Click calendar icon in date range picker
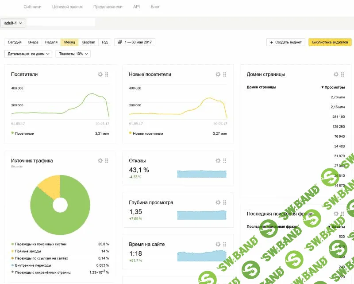Viewport: 354px width, 284px height. coord(119,42)
